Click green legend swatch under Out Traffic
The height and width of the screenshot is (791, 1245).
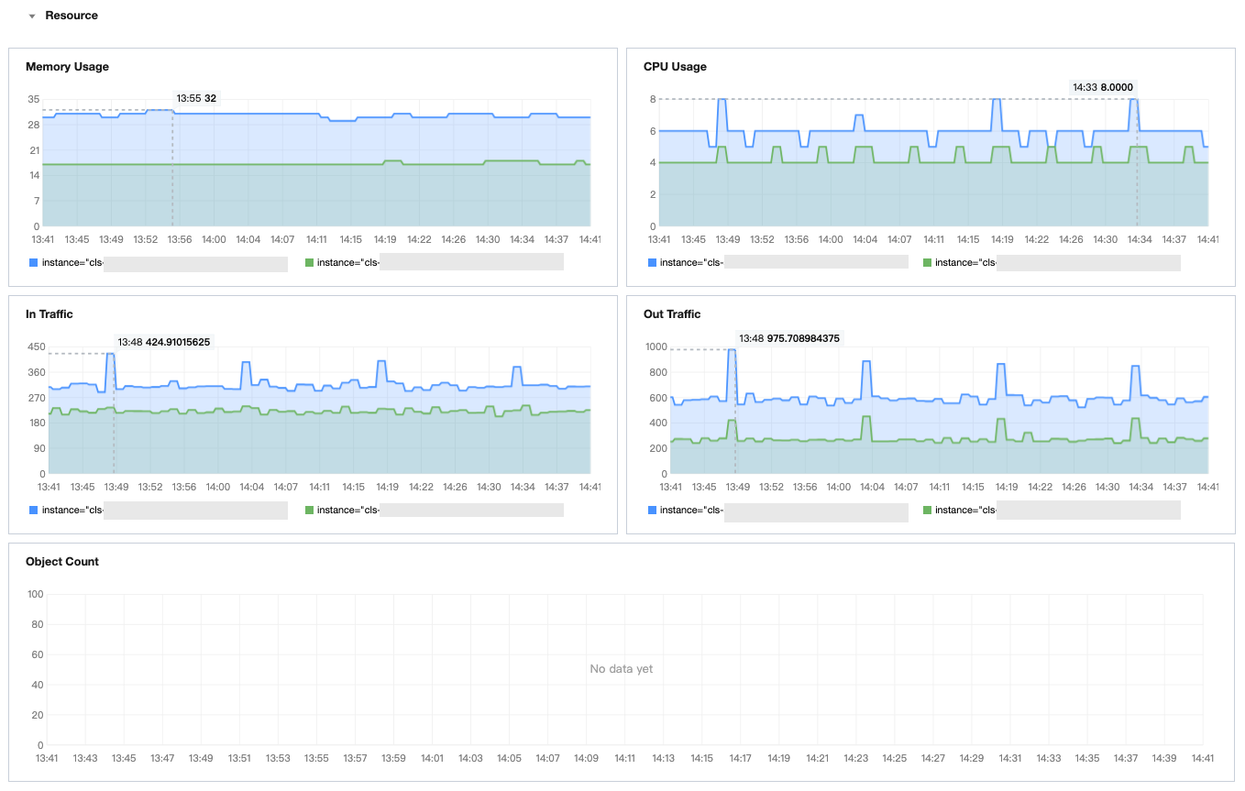(x=928, y=511)
